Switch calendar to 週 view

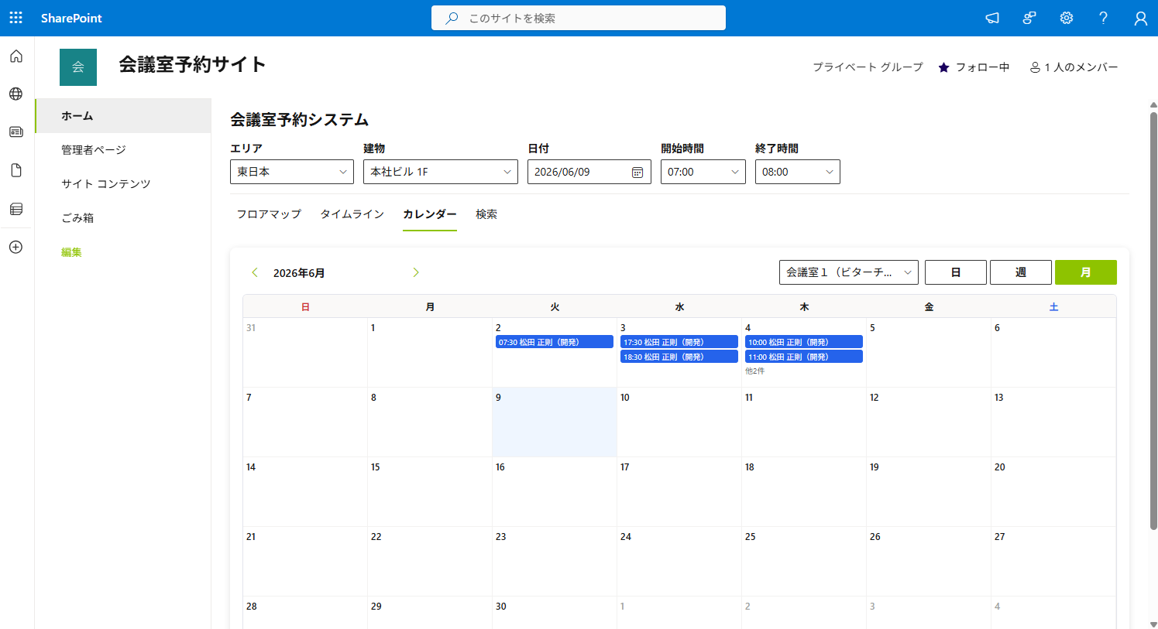pyautogui.click(x=1021, y=272)
